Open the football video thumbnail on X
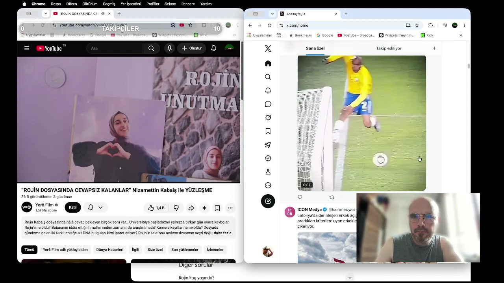This screenshot has height=283, width=504. (x=361, y=123)
